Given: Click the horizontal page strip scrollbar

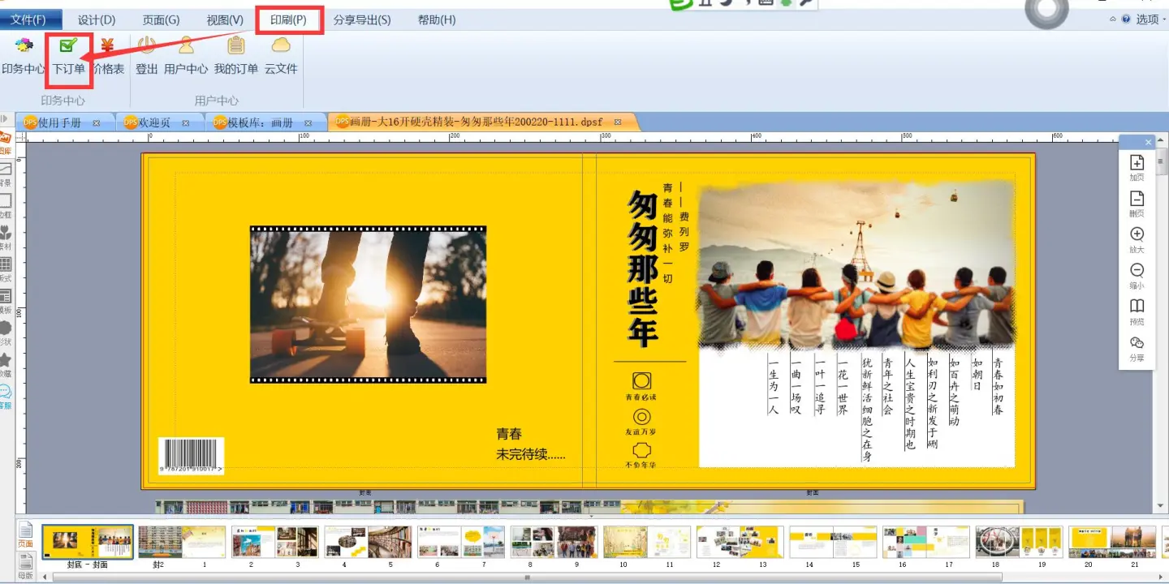Looking at the screenshot, I should pyautogui.click(x=528, y=578).
